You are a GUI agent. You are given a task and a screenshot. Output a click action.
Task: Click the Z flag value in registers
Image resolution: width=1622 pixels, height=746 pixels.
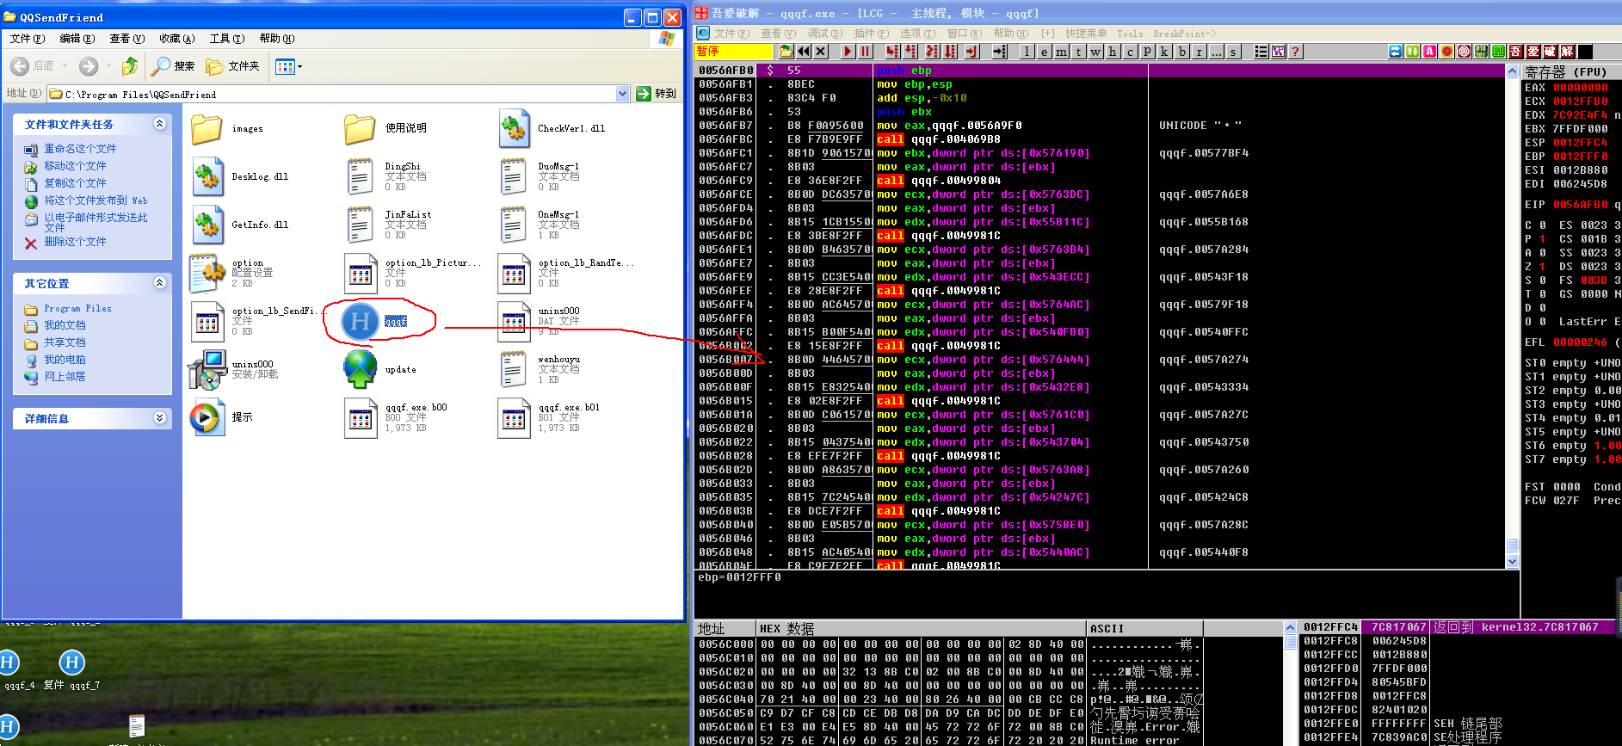(1542, 267)
